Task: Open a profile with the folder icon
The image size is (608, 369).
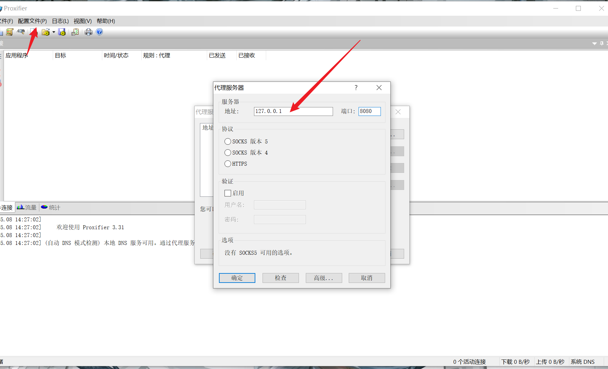Action: click(x=46, y=32)
